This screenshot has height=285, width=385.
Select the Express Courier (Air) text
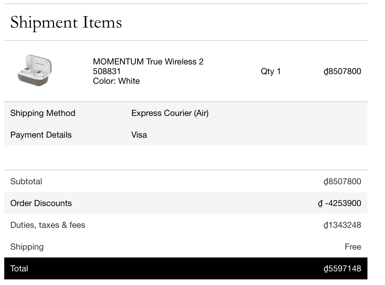point(170,113)
